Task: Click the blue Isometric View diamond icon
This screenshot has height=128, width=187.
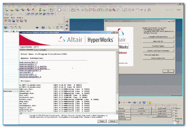Action: click(x=82, y=10)
